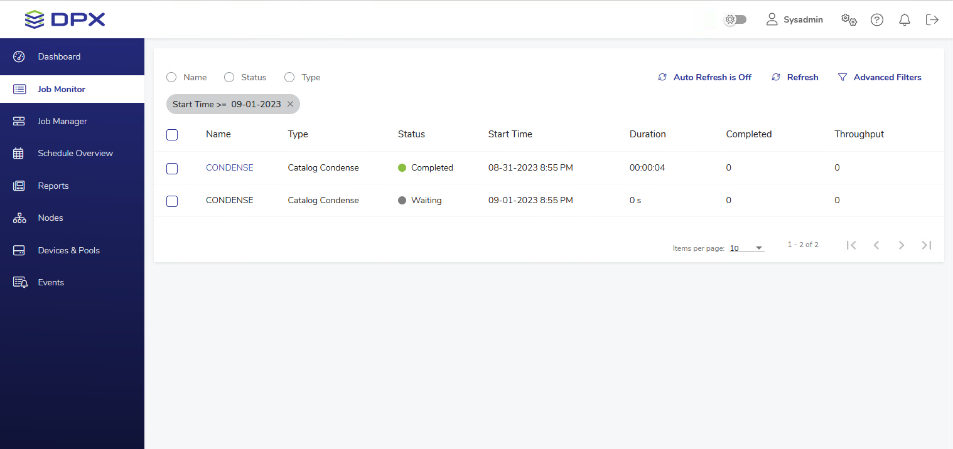
Task: Select the Name filter radio button
Action: pyautogui.click(x=171, y=77)
